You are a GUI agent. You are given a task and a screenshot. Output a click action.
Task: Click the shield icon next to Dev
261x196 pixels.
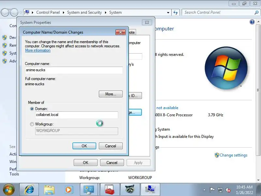[x=5, y=38]
